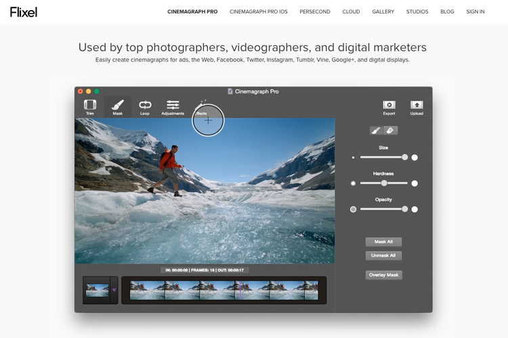Click the IN/FRAMES/OUT timecode label

click(x=205, y=270)
